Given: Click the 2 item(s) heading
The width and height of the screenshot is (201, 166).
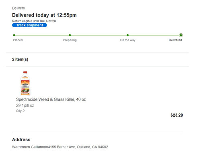Looking at the screenshot, I should (20, 59).
